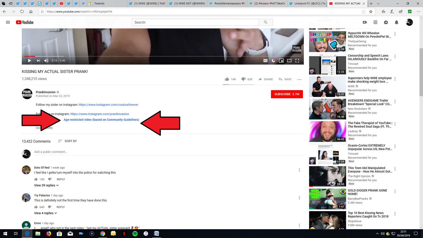Dislike the video thumbs down 62K
The height and width of the screenshot is (238, 423).
247,79
